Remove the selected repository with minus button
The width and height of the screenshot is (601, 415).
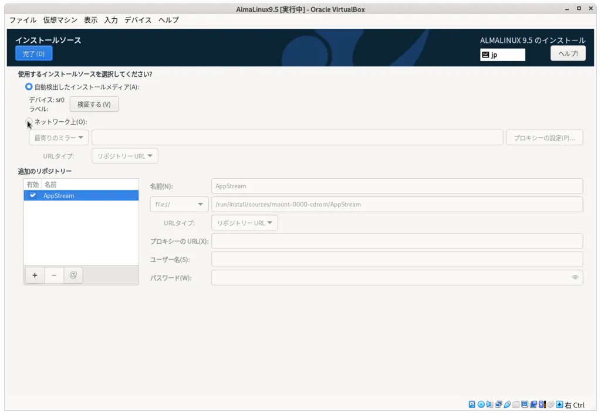click(54, 275)
